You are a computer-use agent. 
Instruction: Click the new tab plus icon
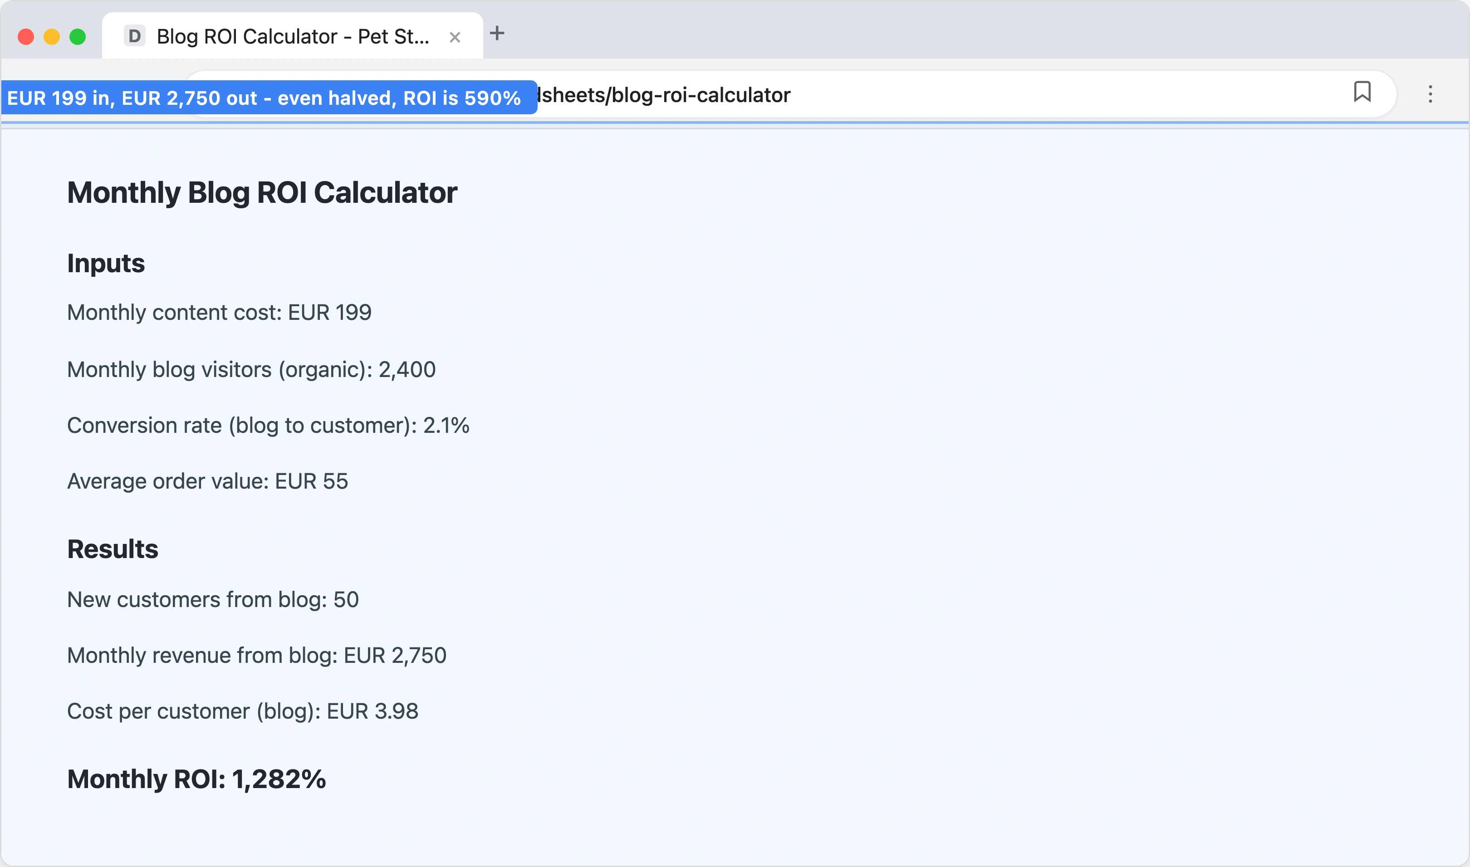[498, 34]
